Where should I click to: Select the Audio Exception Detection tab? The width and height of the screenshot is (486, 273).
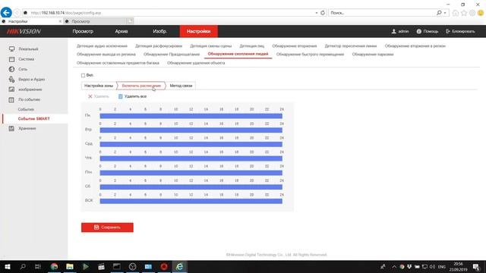coord(102,45)
